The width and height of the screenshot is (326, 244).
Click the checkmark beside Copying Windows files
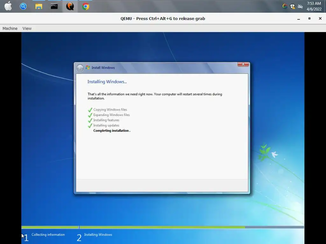click(90, 110)
